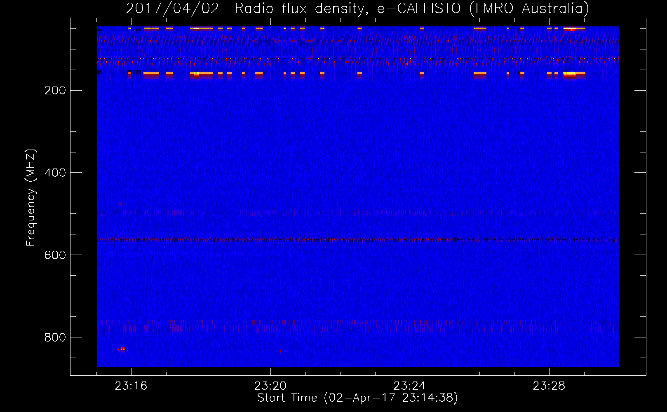Click the 23:20 time tick label
Screen dimensions: 667x412
point(270,386)
